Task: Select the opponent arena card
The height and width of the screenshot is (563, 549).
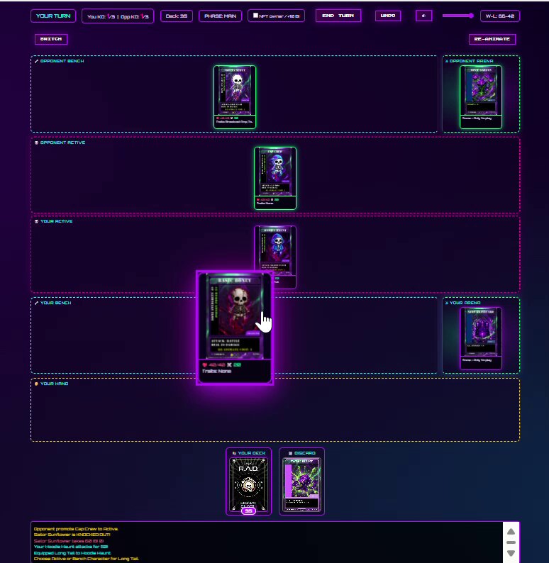Action: pyautogui.click(x=481, y=97)
